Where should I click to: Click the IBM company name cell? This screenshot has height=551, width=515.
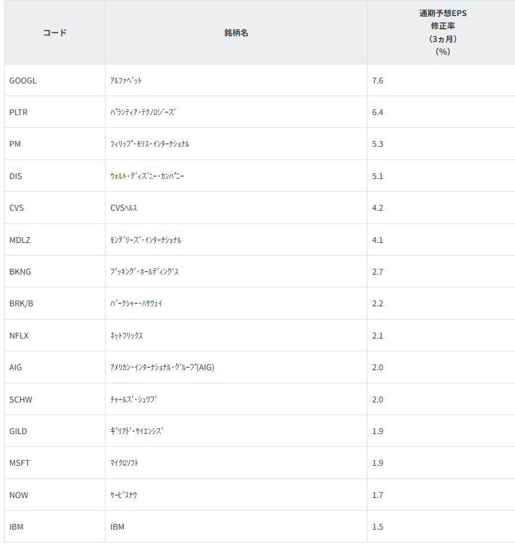(x=118, y=527)
